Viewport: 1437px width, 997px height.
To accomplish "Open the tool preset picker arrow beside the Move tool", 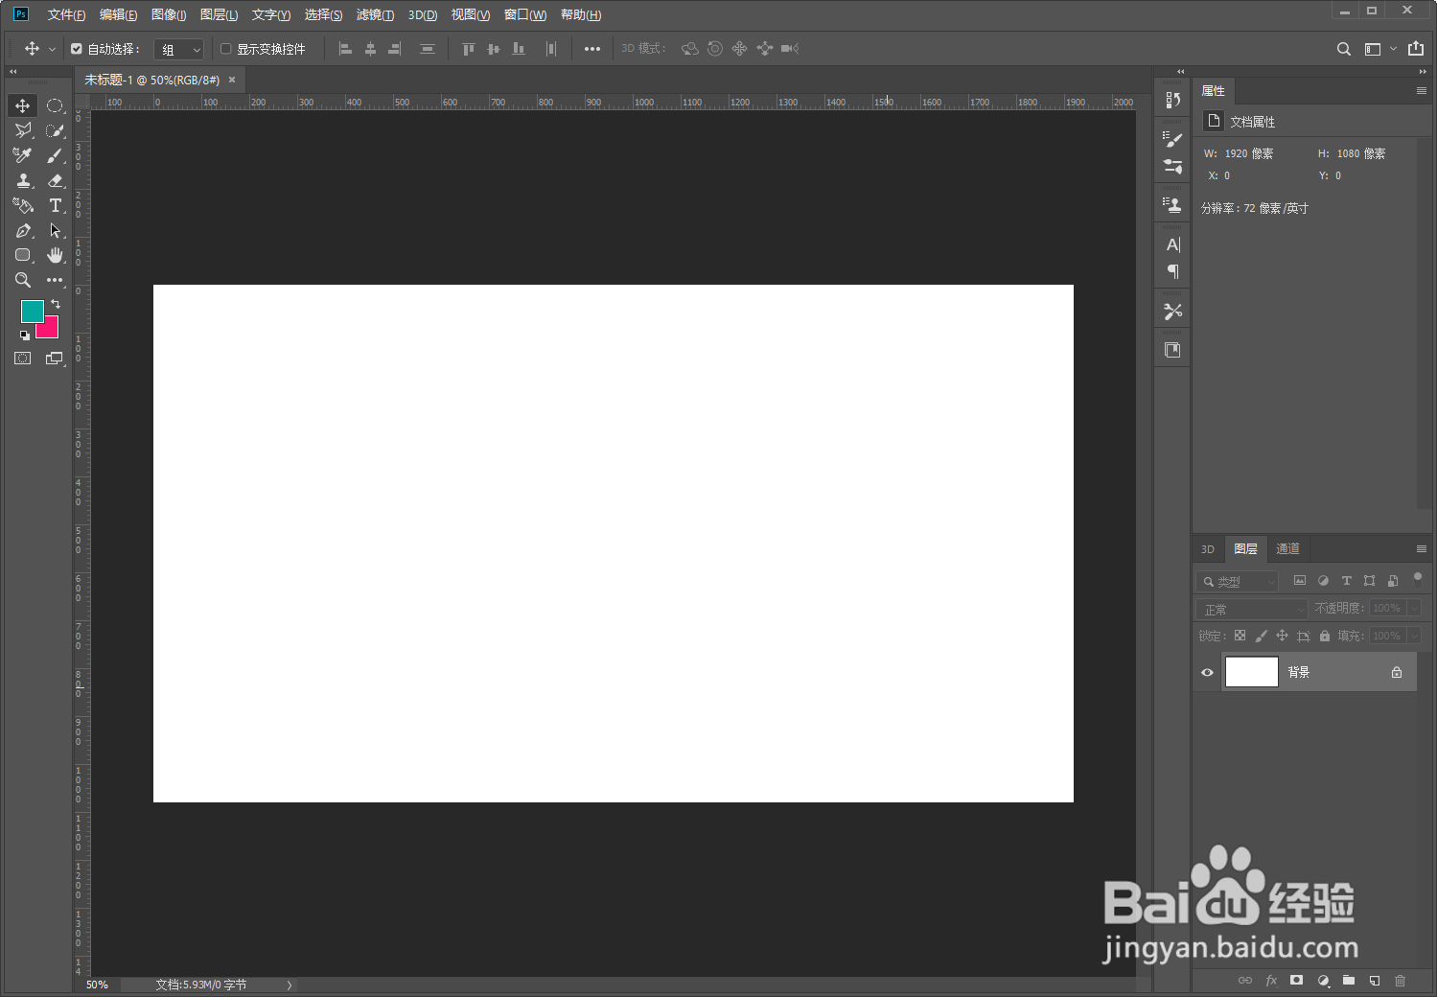I will 52,49.
